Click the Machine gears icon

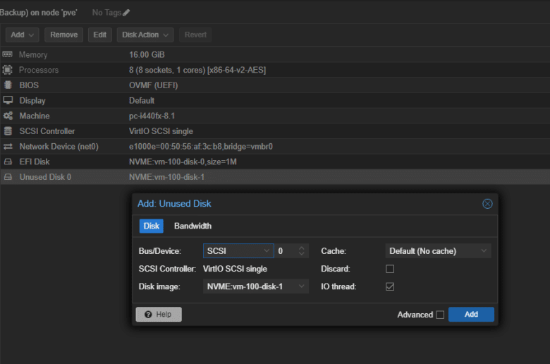[8, 116]
